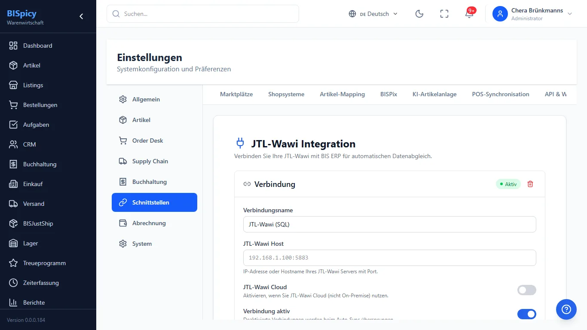Open Lager warehouse icon

click(13, 243)
